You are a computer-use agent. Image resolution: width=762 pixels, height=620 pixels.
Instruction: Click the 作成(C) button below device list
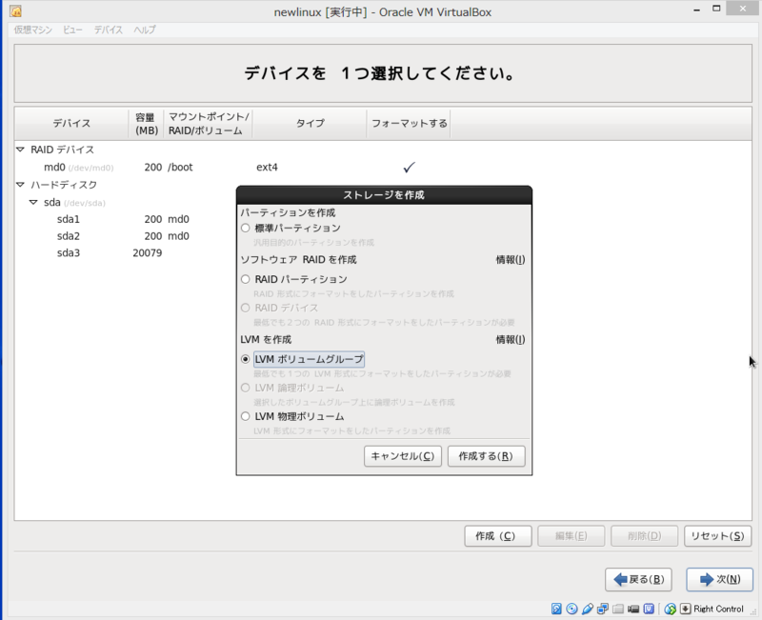(497, 536)
